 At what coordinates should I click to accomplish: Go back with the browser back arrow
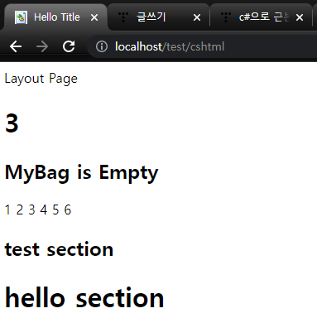pos(16,46)
